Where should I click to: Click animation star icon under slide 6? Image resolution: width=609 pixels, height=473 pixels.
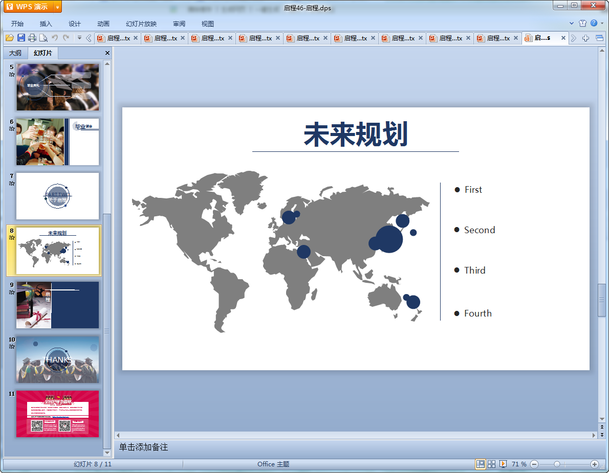12,129
